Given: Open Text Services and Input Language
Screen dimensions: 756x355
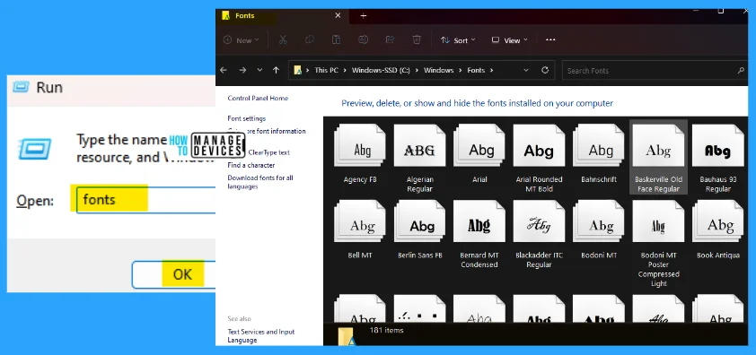Looking at the screenshot, I should (261, 336).
